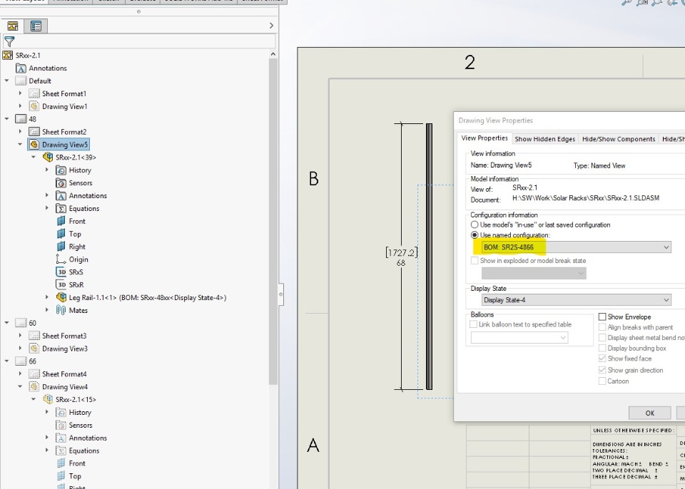Toggle 'Link balloon text to specified table' checkbox
685x489 pixels.
pos(473,324)
